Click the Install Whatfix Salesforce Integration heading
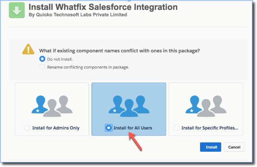Image resolution: width=257 pixels, height=167 pixels. point(103,7)
